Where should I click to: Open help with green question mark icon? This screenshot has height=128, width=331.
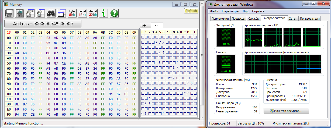point(114,13)
